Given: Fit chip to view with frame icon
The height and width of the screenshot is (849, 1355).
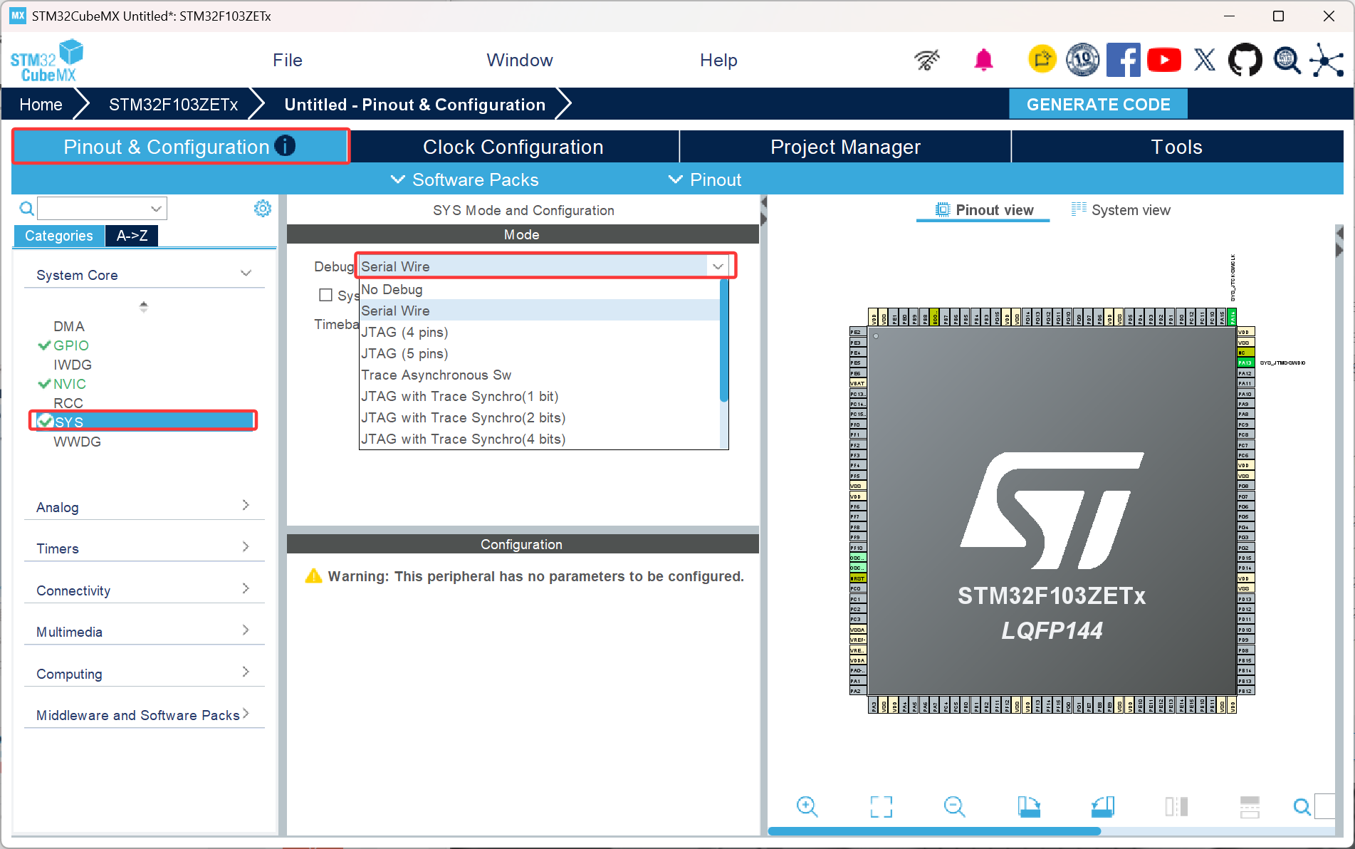Looking at the screenshot, I should pos(881,806).
